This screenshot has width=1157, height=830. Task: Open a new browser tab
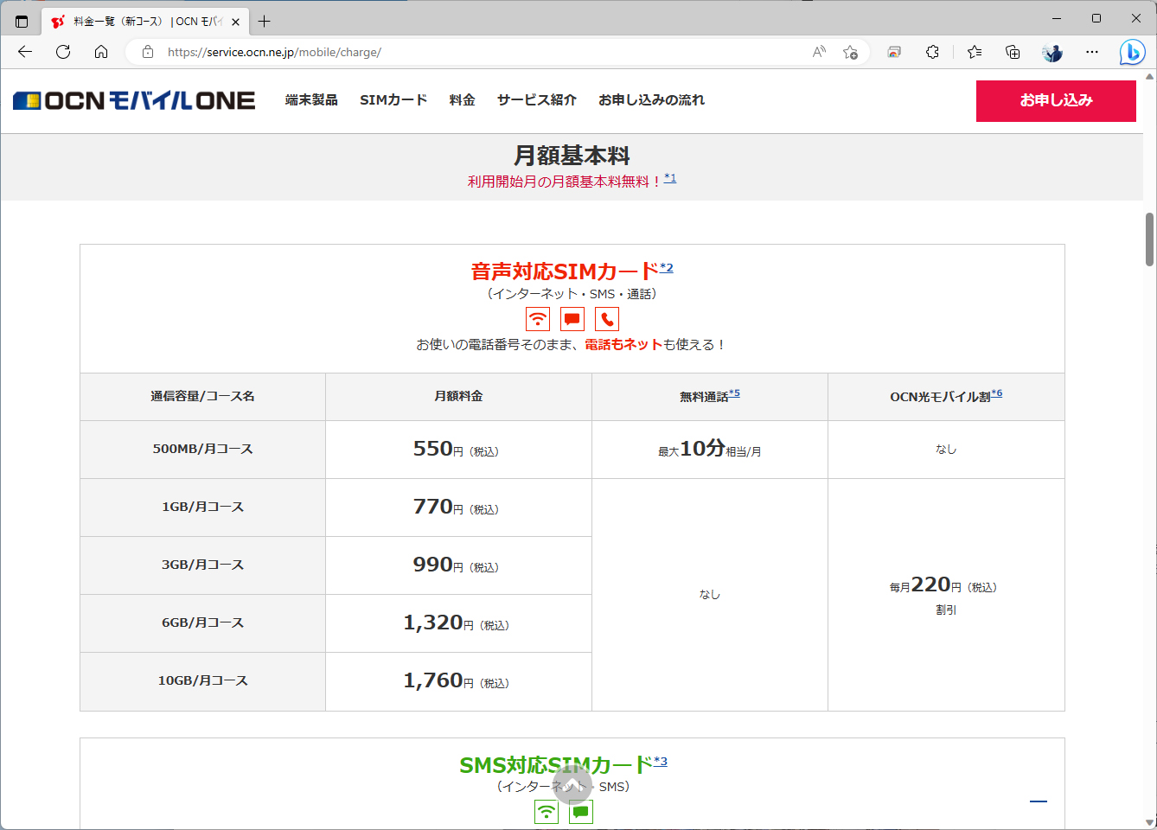(265, 22)
